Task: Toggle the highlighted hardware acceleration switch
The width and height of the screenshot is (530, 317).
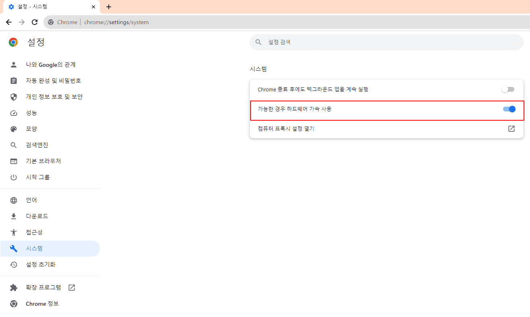Action: (x=509, y=109)
